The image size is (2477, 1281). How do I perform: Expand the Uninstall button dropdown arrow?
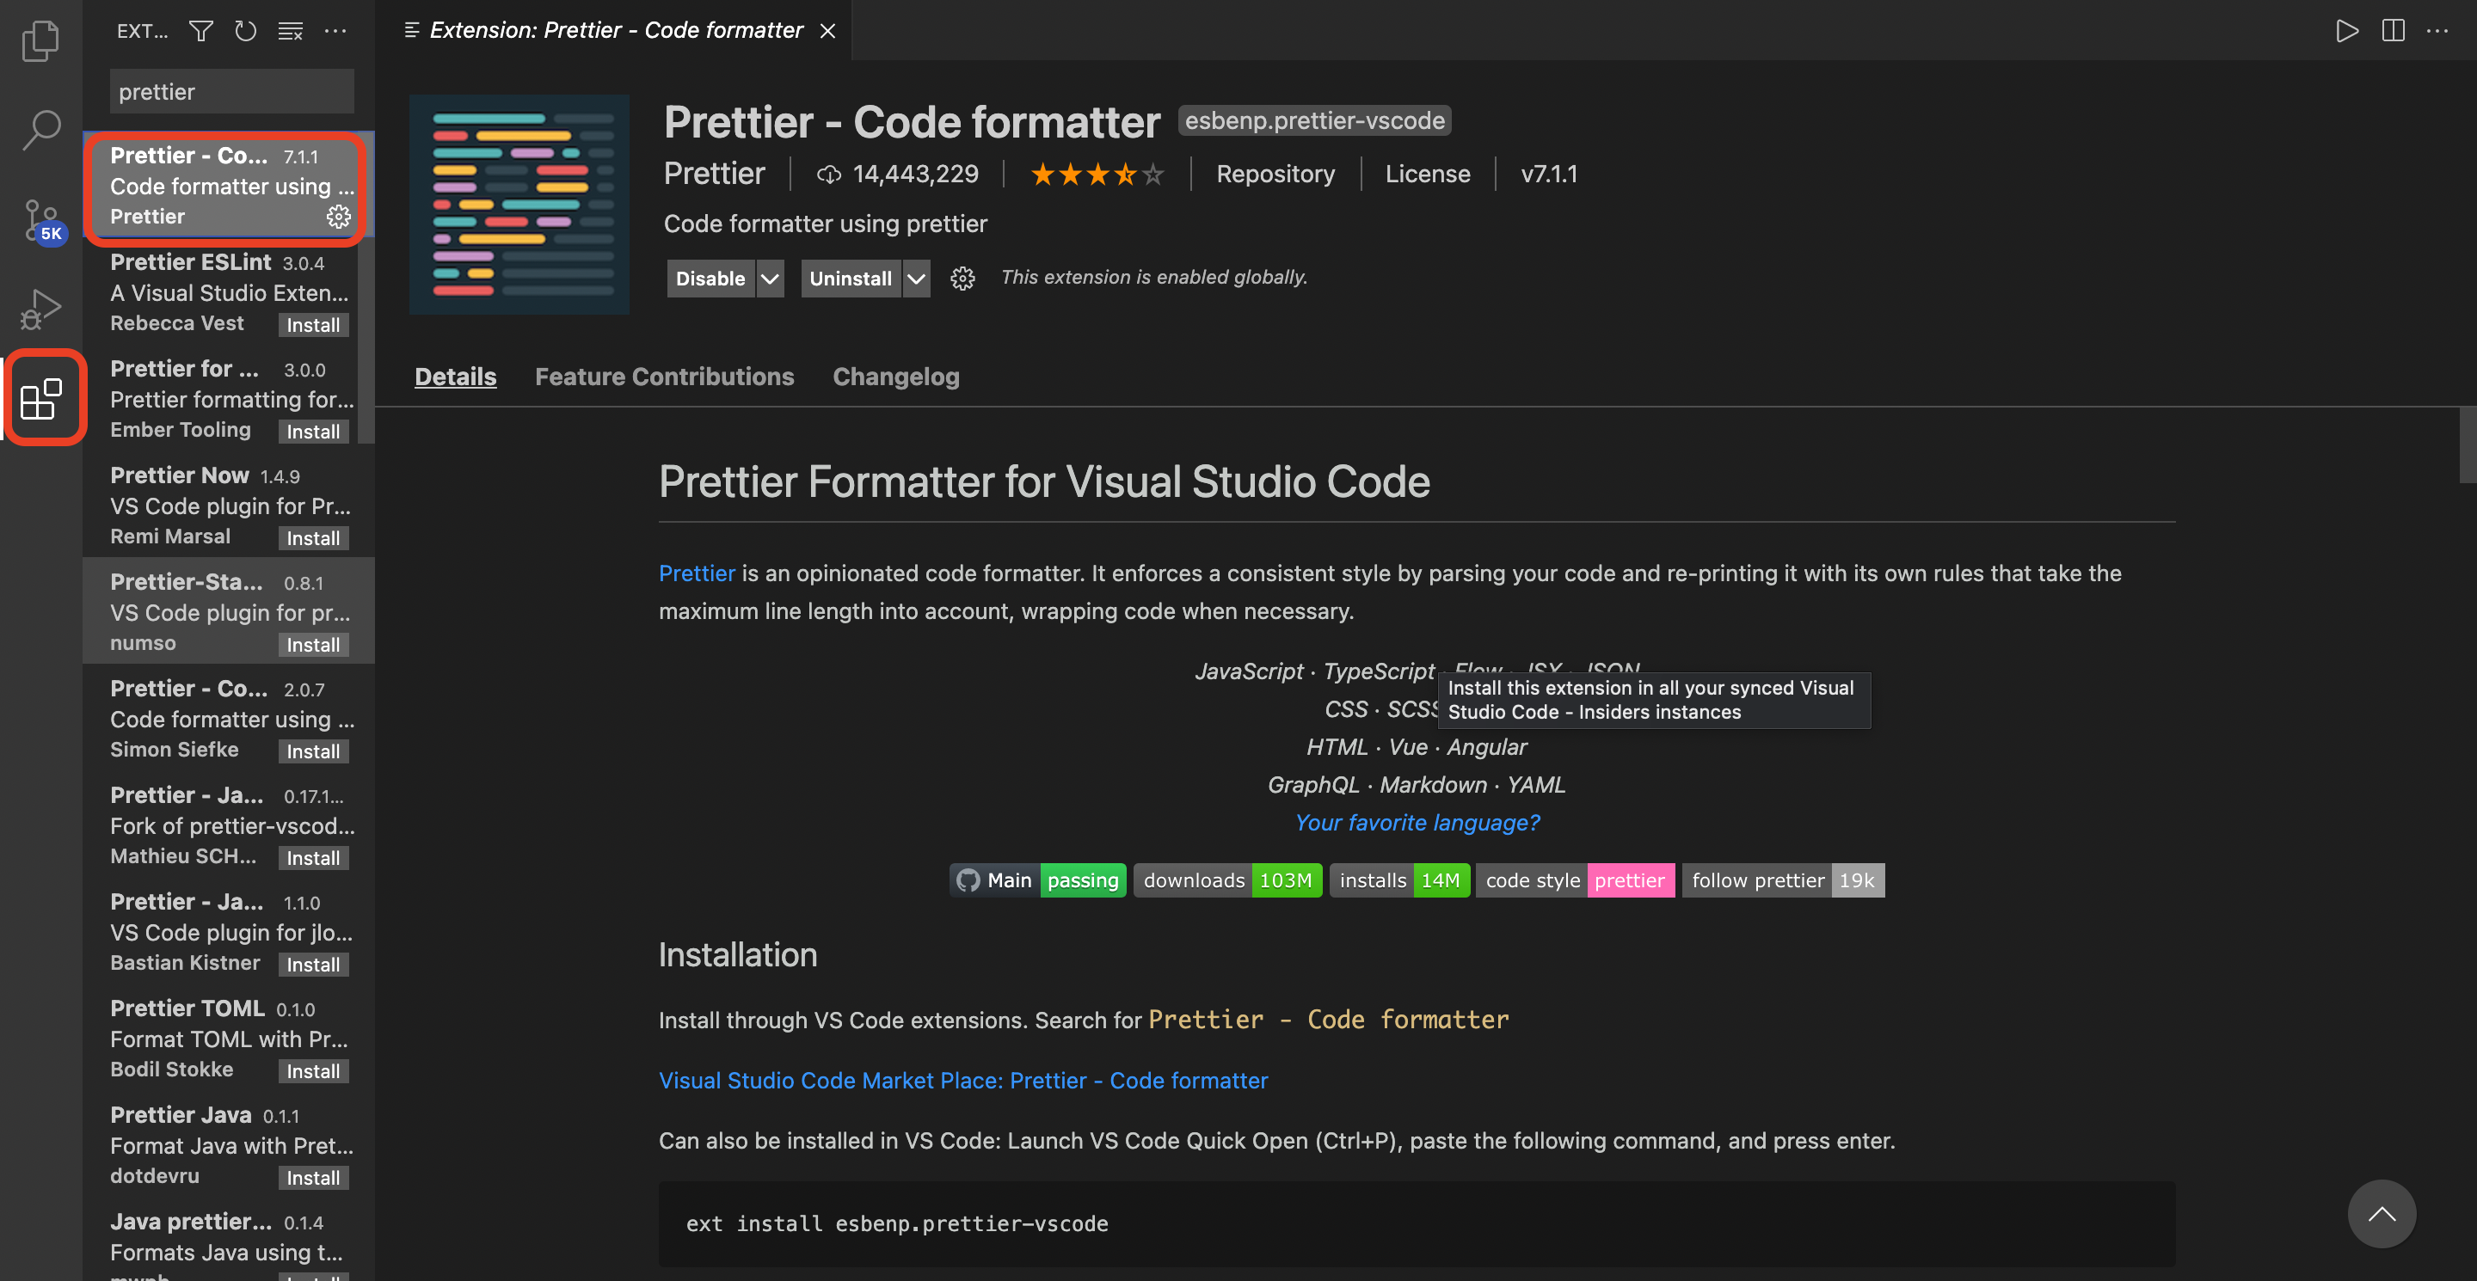click(x=916, y=279)
